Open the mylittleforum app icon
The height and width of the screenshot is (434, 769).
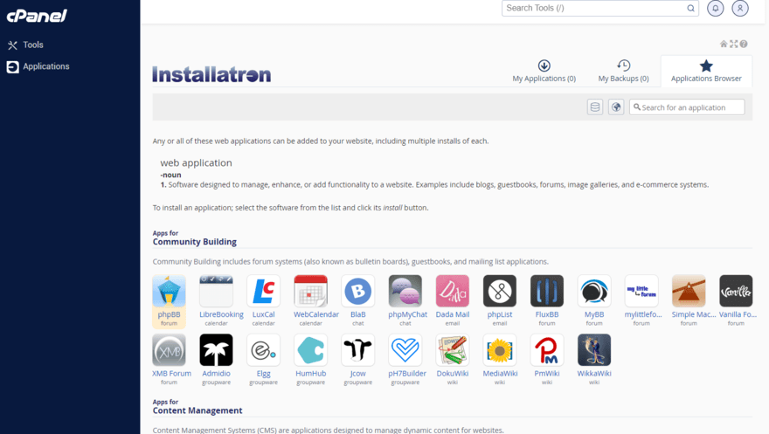click(x=641, y=291)
